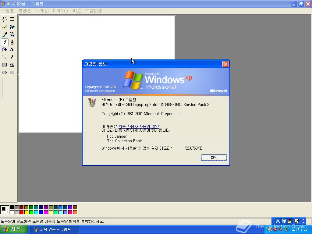Choose the dark gray color swatch
The image size is (312, 234).
point(16,207)
